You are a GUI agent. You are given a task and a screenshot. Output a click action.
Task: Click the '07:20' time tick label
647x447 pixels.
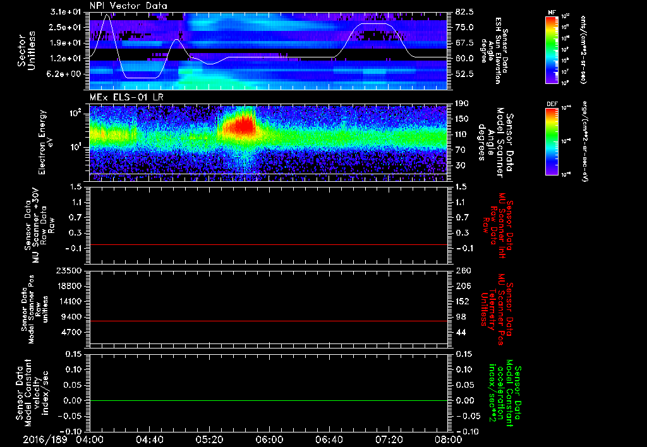pos(389,439)
